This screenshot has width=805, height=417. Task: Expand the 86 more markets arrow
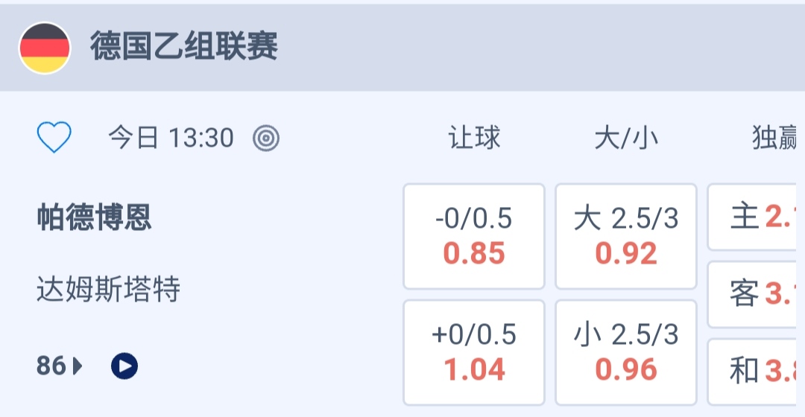78,366
